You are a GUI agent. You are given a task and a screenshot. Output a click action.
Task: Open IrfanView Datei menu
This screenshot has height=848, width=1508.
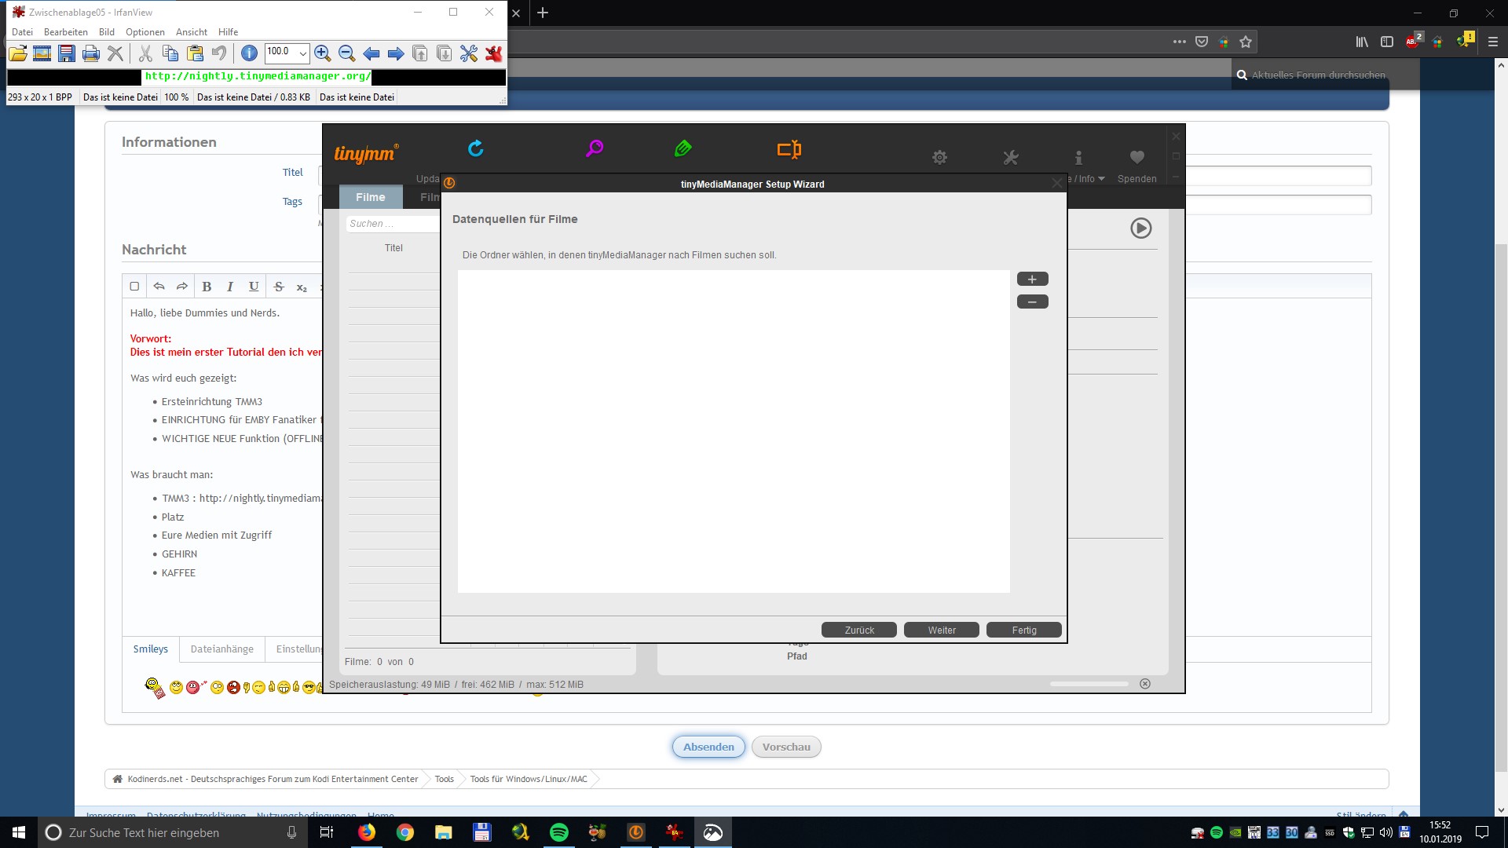coord(22,32)
